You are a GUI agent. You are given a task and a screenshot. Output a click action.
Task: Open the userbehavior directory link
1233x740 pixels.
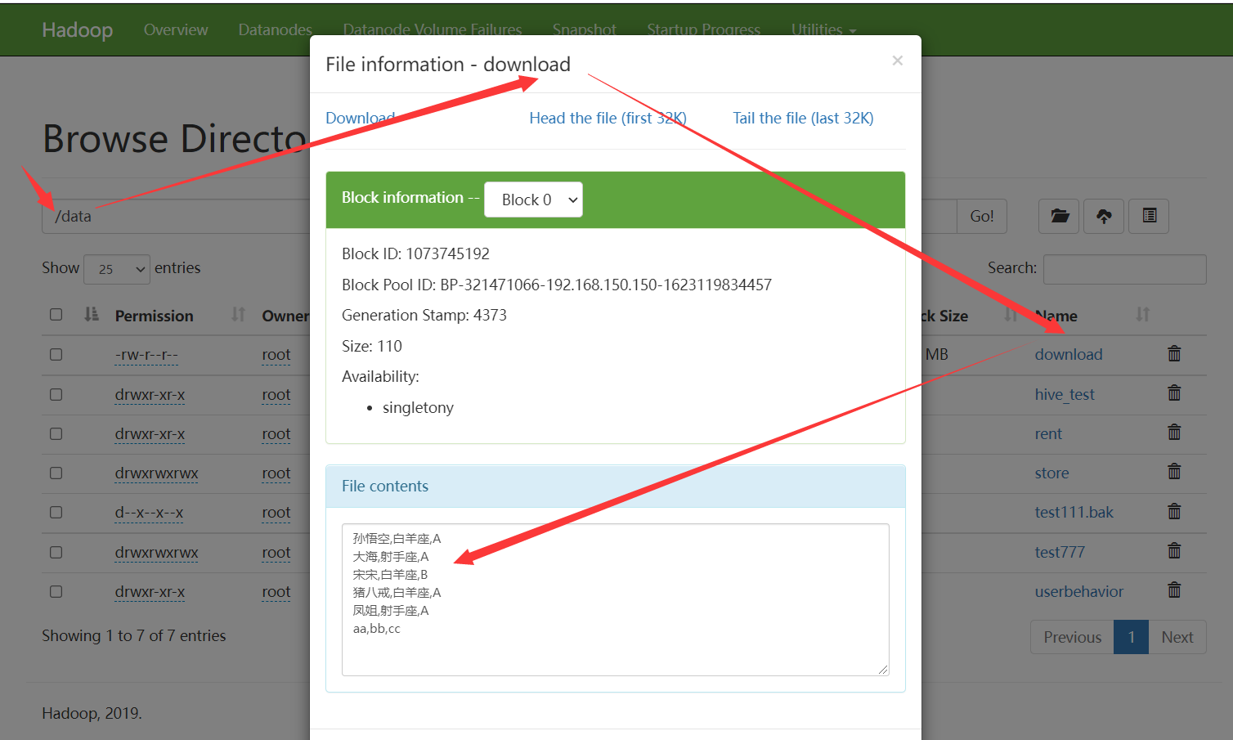click(x=1078, y=591)
